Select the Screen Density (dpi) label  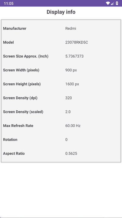pyautogui.click(x=20, y=98)
